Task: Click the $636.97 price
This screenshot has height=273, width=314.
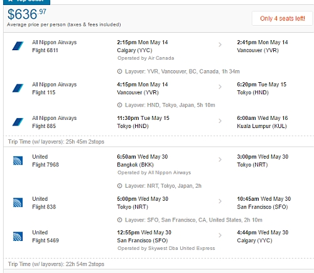Action: 27,14
